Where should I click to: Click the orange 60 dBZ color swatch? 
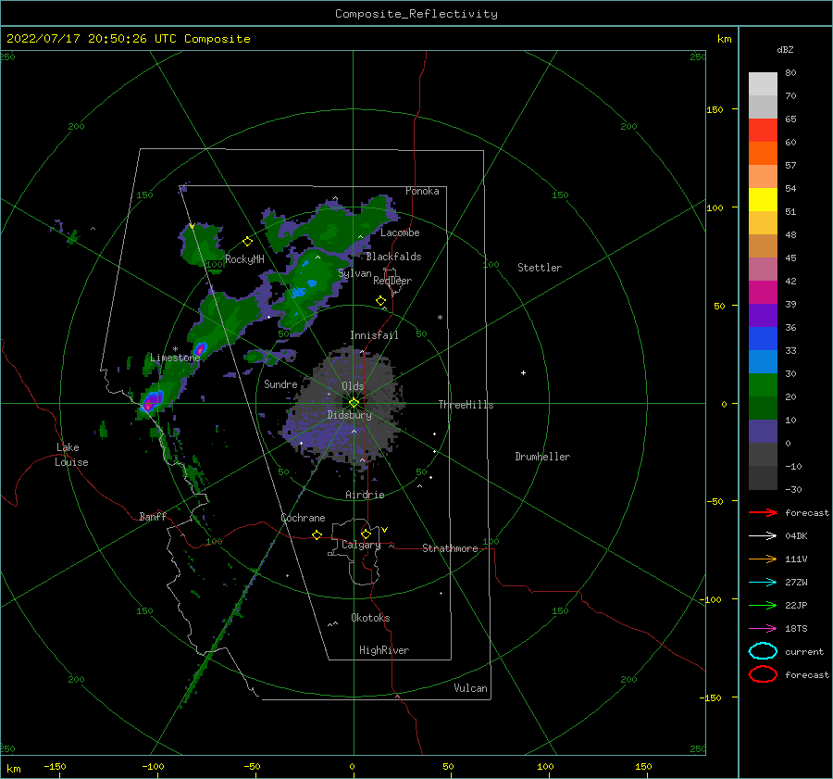click(763, 154)
